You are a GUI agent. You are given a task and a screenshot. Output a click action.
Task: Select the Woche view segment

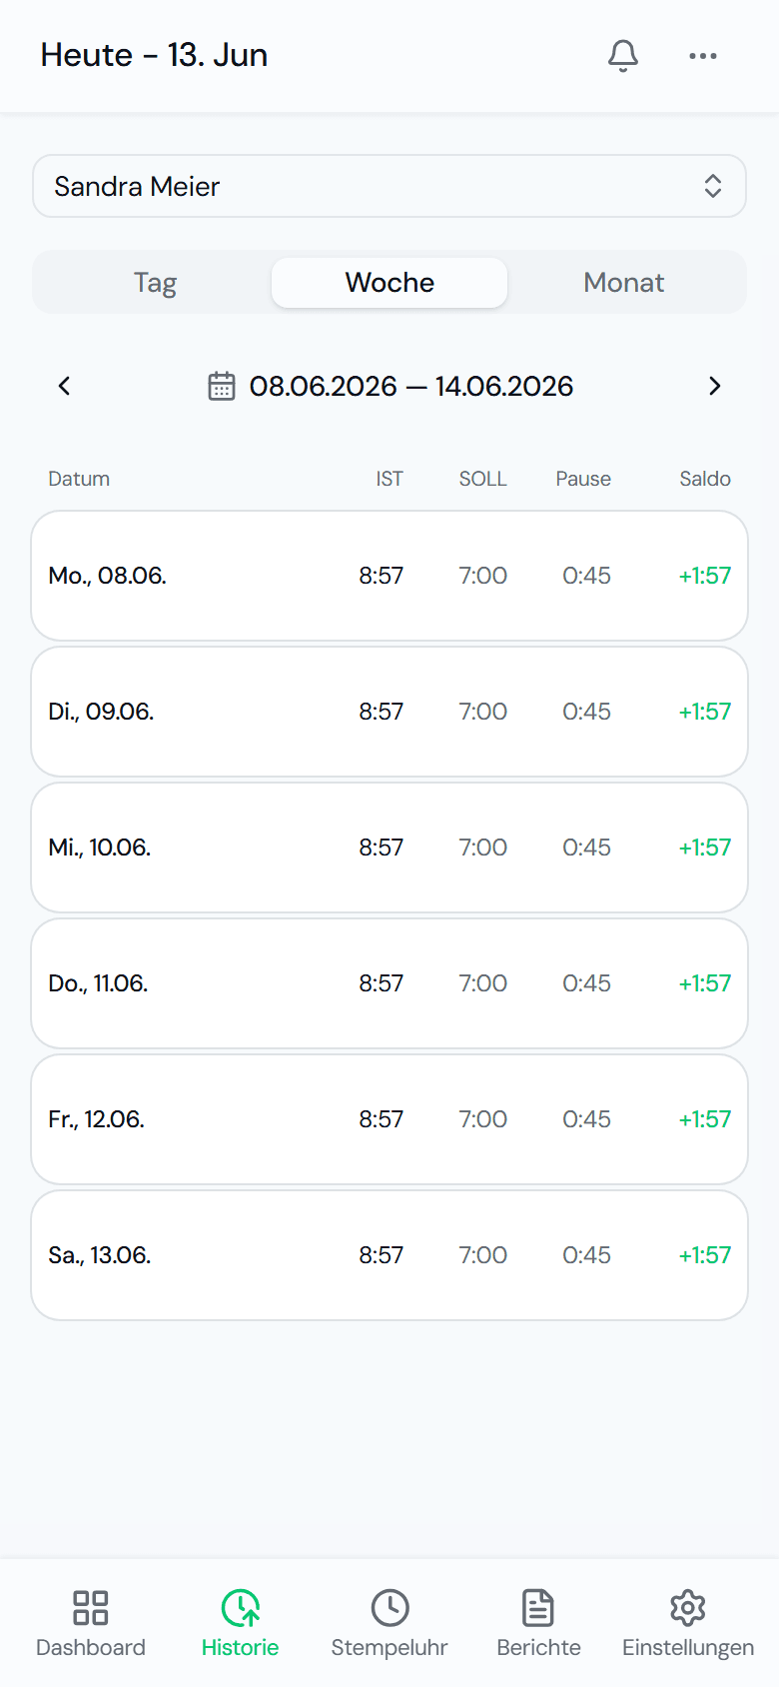tap(389, 283)
